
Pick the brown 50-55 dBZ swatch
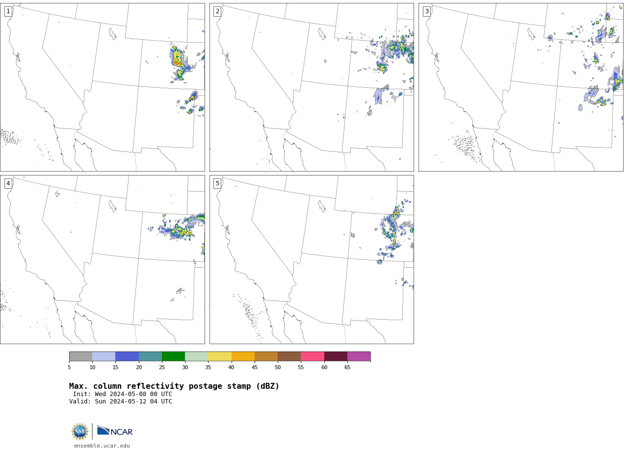coord(289,356)
